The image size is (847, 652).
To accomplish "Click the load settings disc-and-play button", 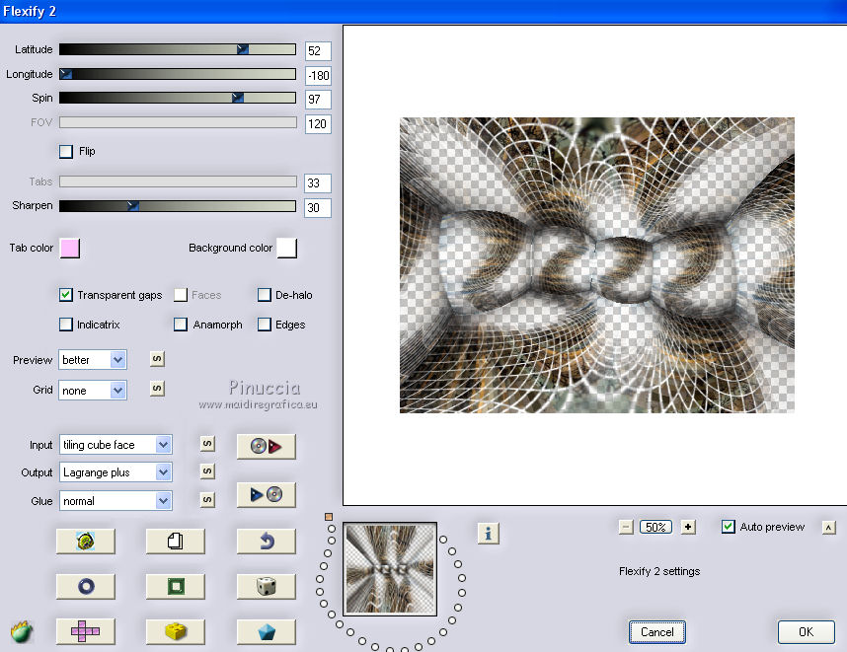I will point(267,447).
